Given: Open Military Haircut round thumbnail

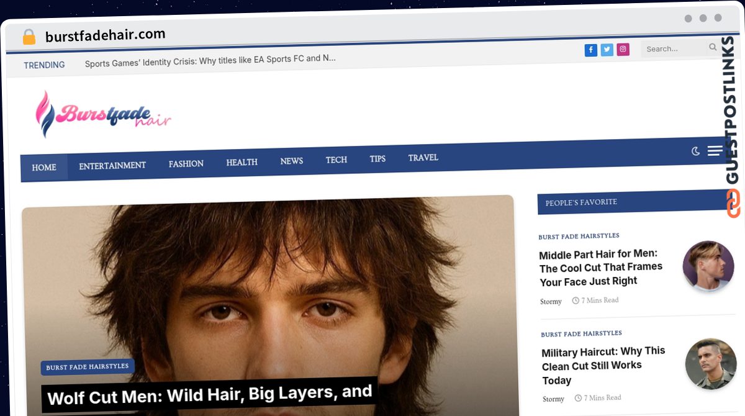Looking at the screenshot, I should [x=711, y=364].
